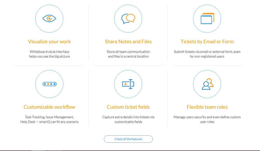Click the two-people icon above Flexible team roles
260x151 pixels.
point(207,84)
